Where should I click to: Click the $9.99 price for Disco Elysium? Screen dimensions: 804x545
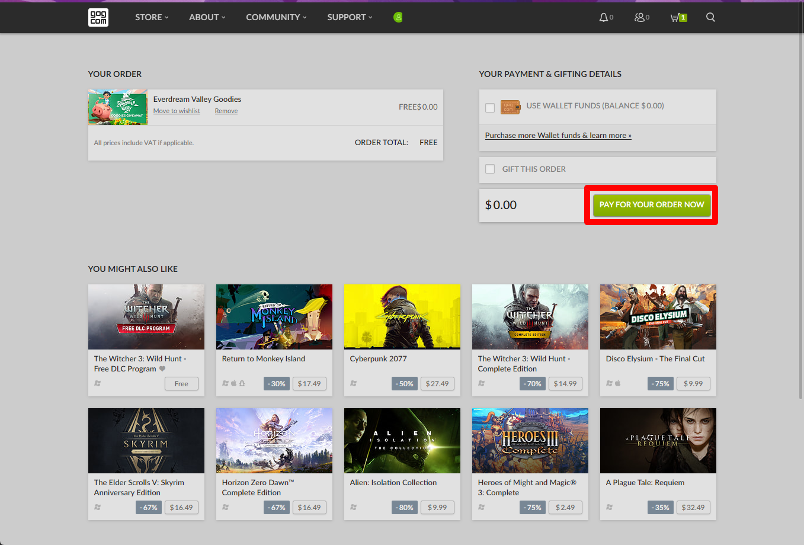pos(693,383)
